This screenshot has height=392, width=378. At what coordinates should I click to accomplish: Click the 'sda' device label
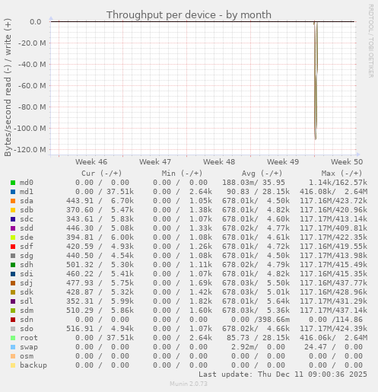coord(27,201)
